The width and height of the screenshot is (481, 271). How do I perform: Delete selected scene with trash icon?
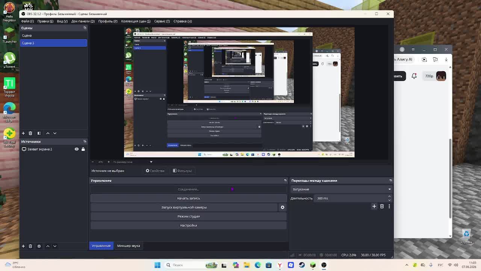30,133
